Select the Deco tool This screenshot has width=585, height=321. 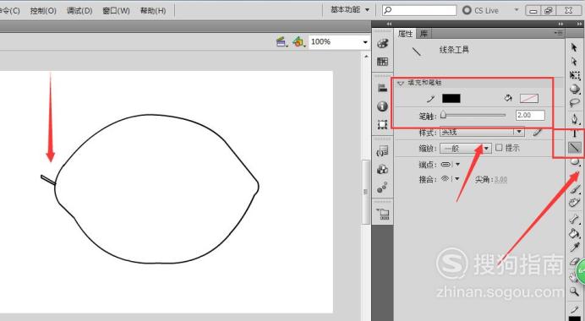pyautogui.click(x=575, y=204)
